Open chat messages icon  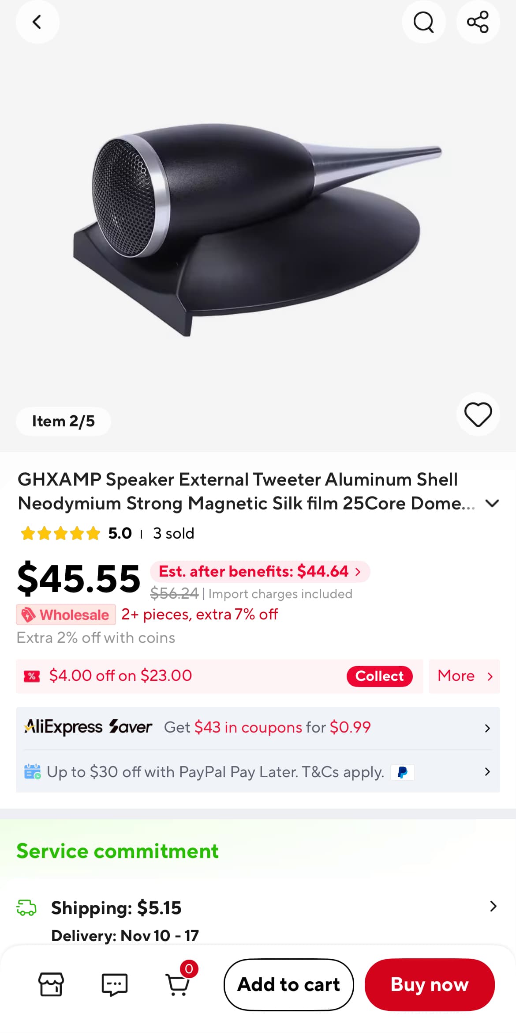(x=115, y=984)
